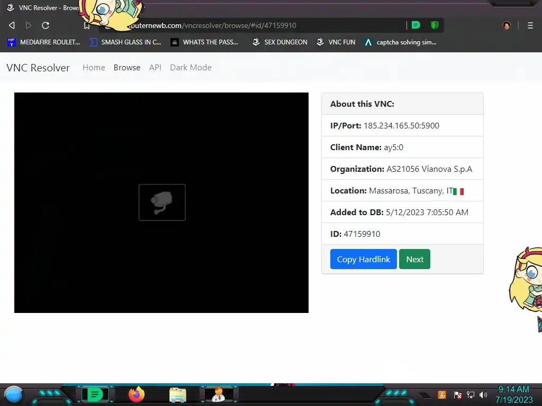
Task: Open the browser hamburger menu
Action: (x=530, y=25)
